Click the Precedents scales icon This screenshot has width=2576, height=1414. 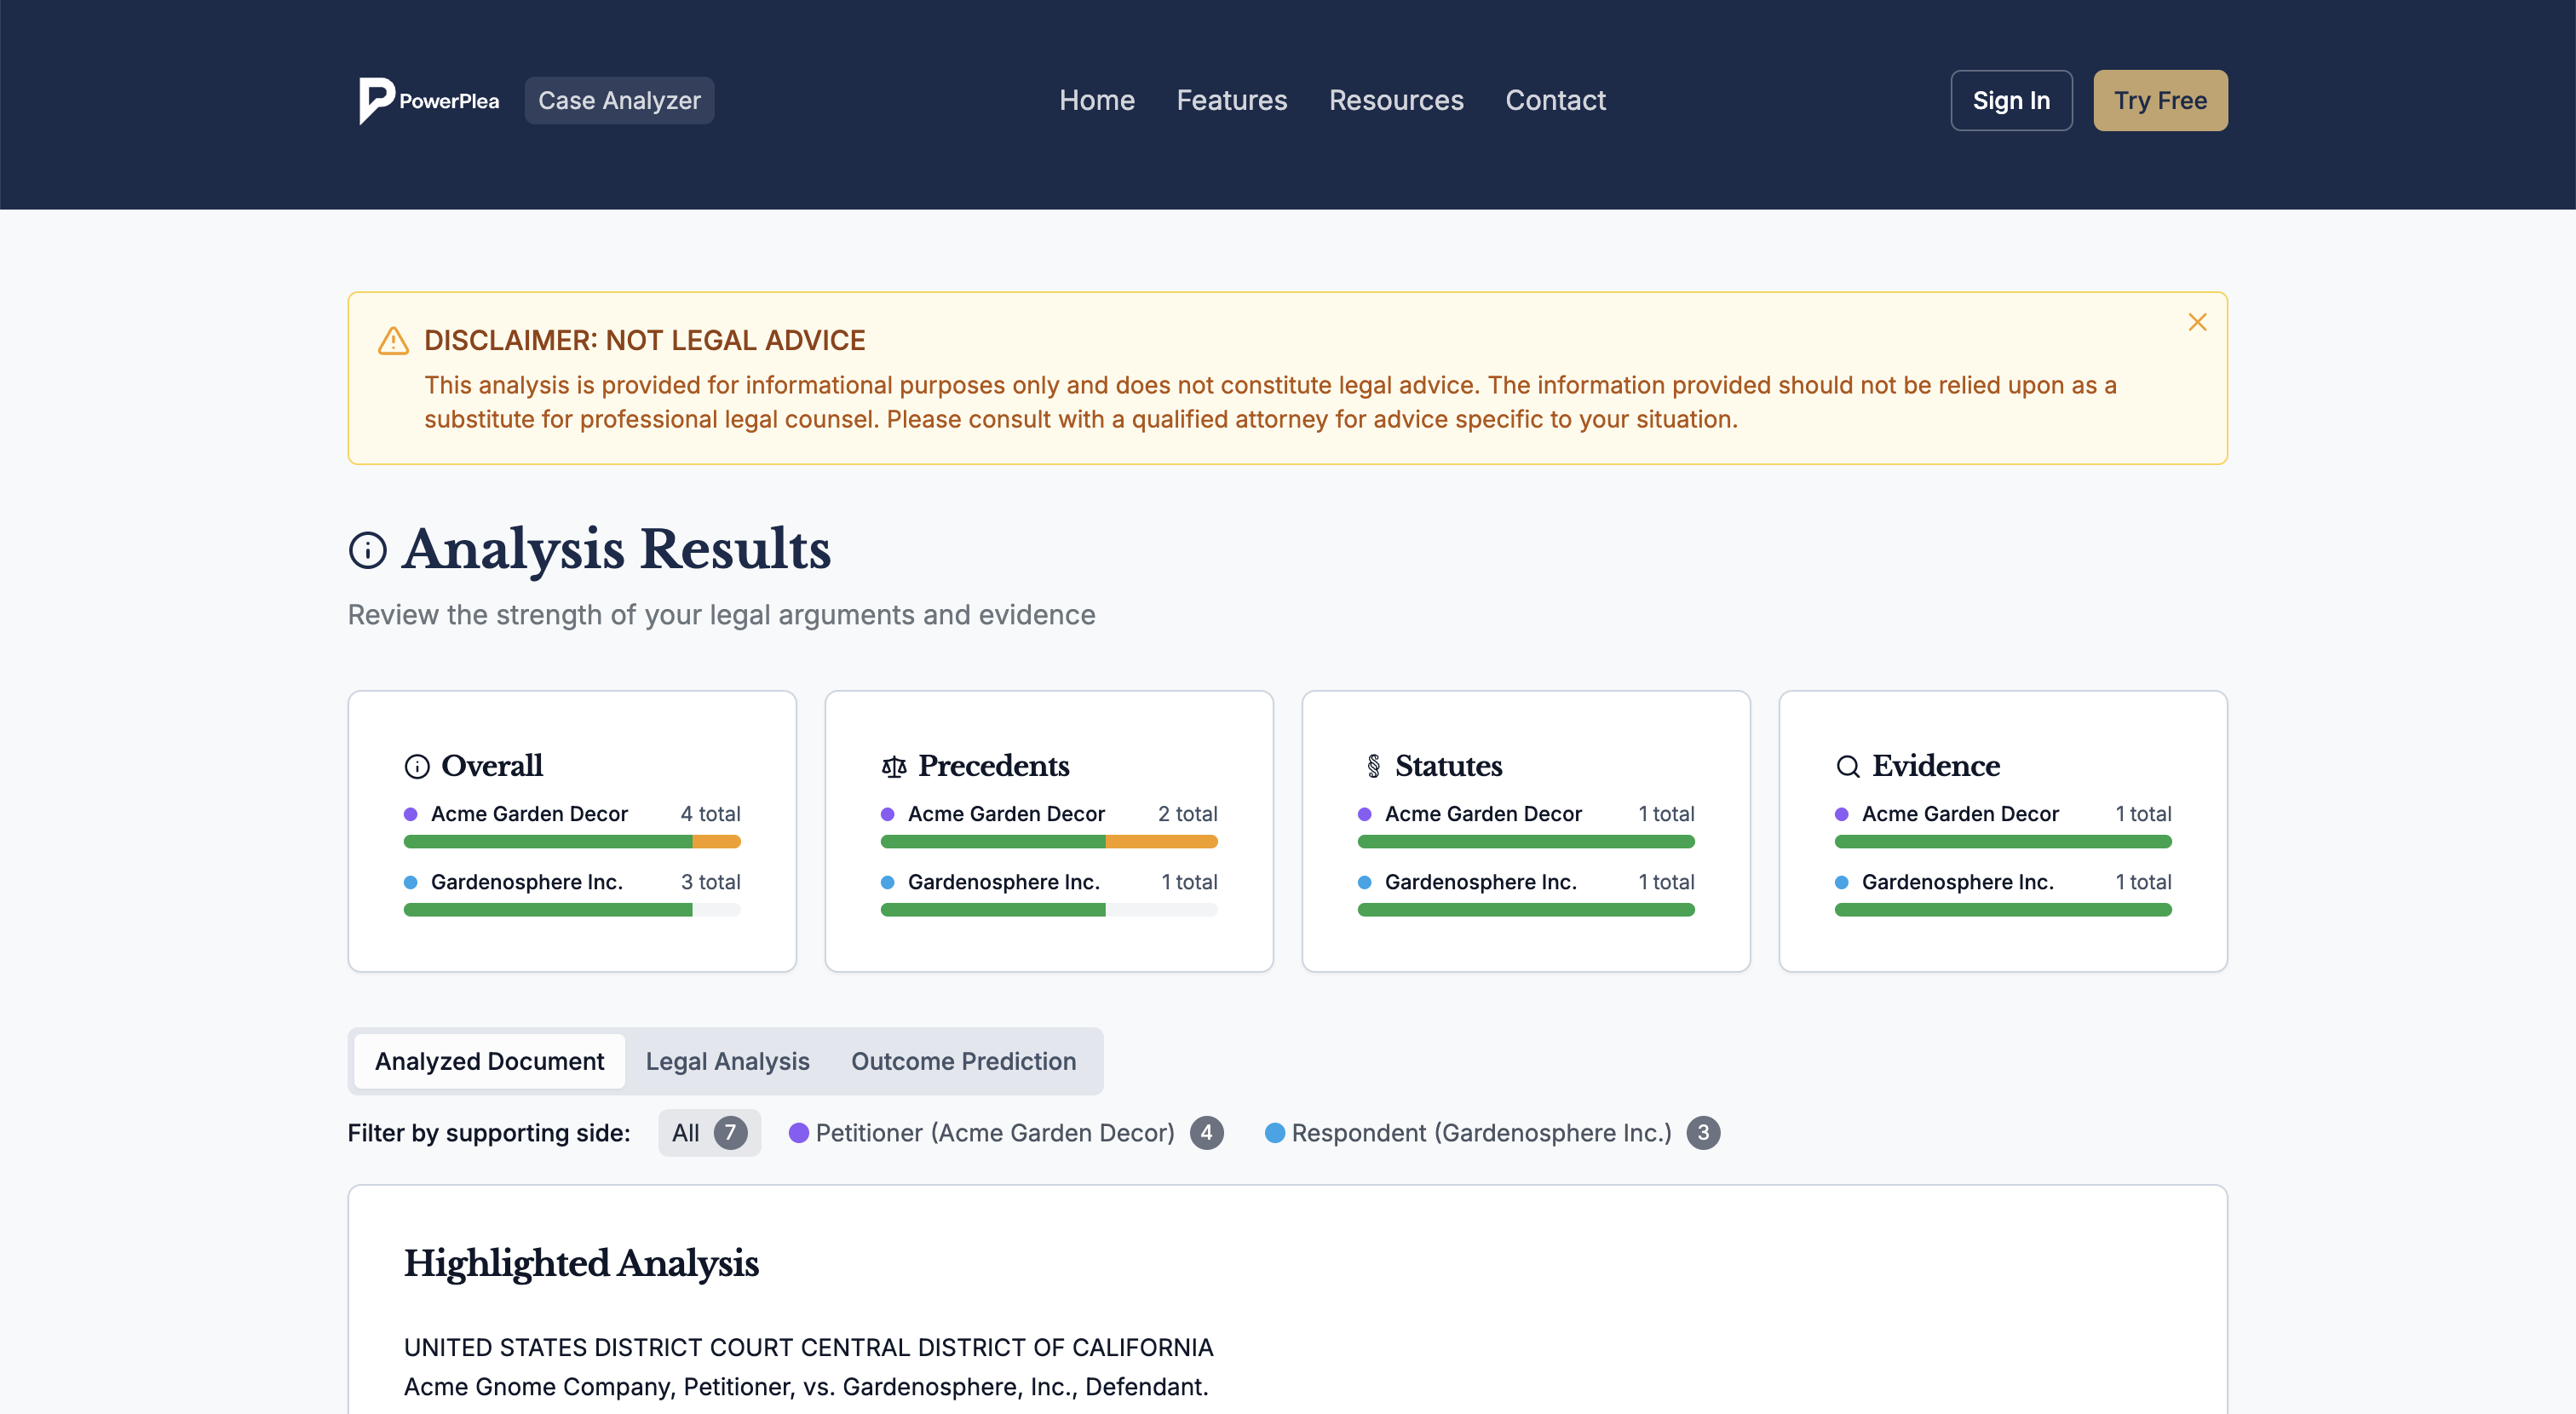893,767
